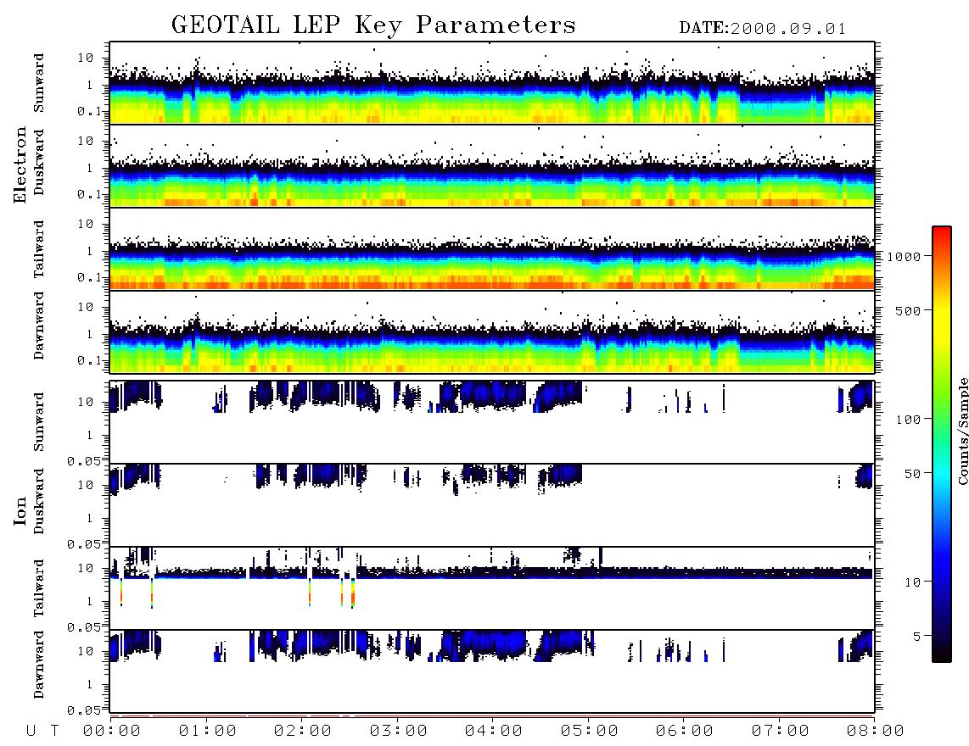Select the Ion Tailward axis label
969x746 pixels.
pos(38,588)
